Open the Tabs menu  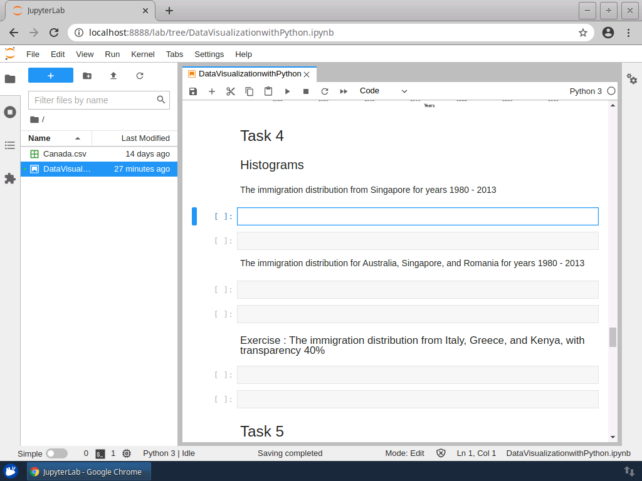[x=174, y=54]
